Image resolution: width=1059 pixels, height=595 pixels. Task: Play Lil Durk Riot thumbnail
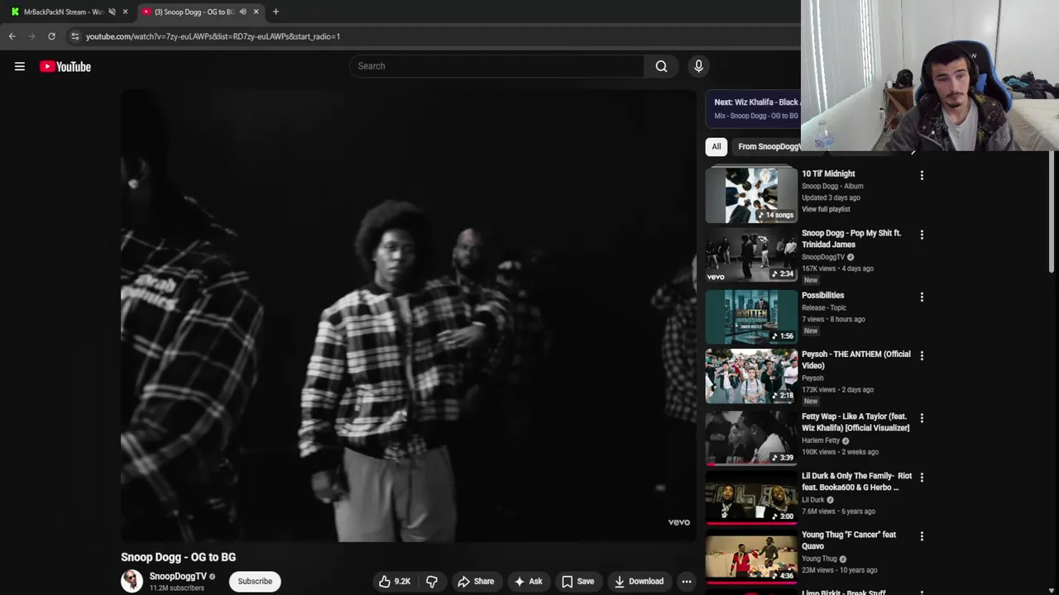click(751, 497)
